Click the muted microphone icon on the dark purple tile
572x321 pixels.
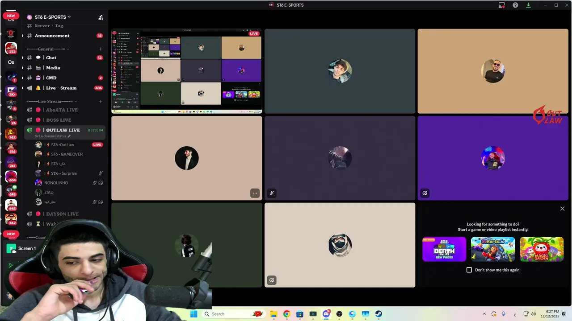271,193
